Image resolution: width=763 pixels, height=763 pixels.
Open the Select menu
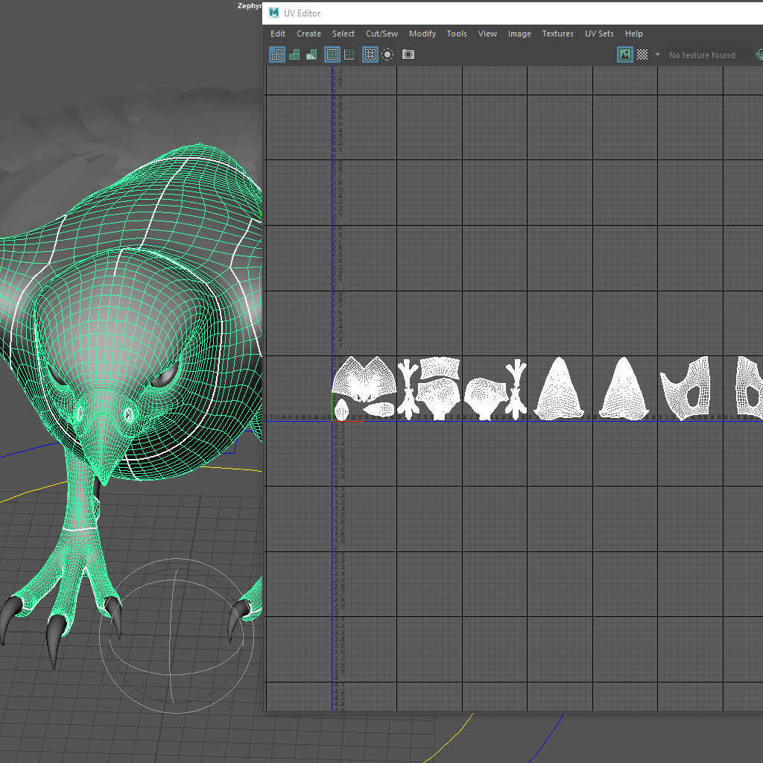(343, 34)
